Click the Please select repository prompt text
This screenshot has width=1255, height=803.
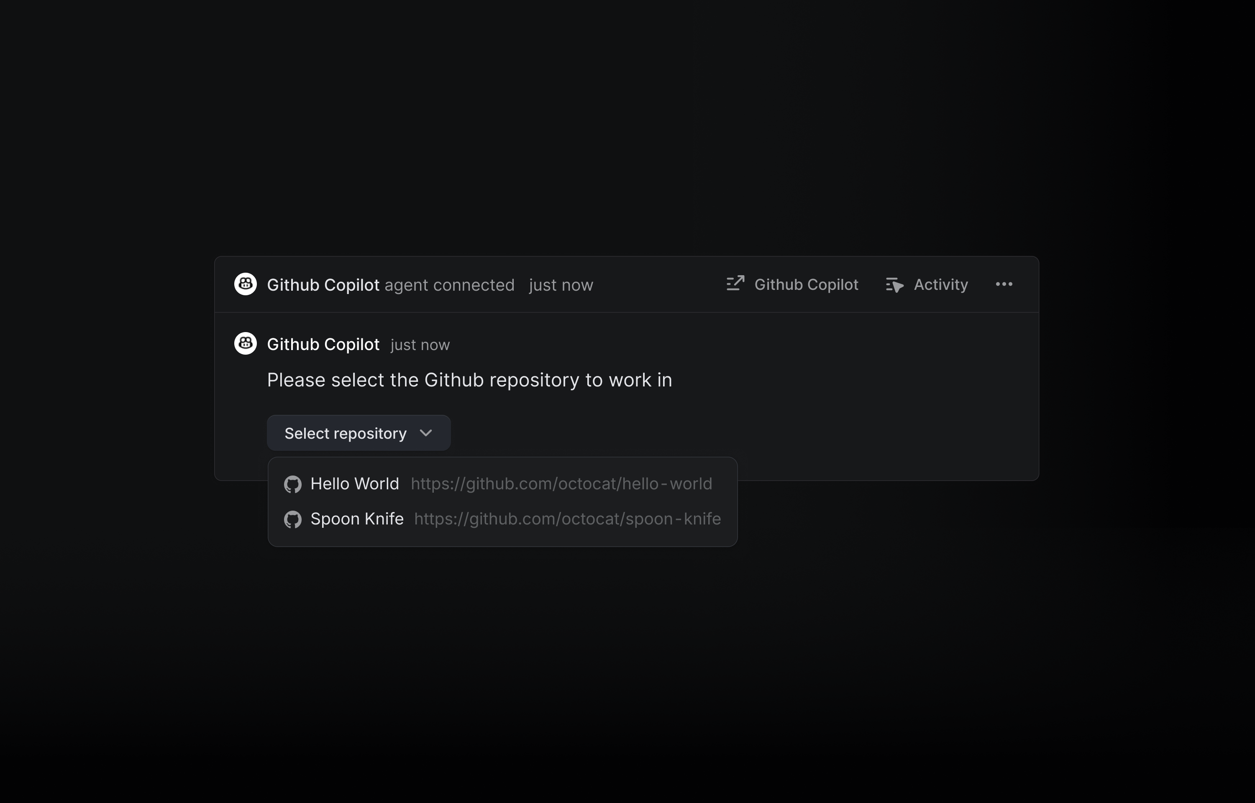pos(469,380)
